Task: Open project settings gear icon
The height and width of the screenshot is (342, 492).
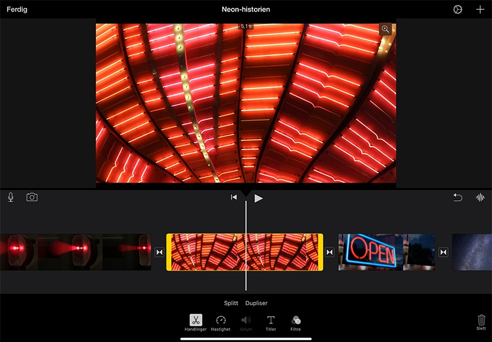Action: point(458,10)
